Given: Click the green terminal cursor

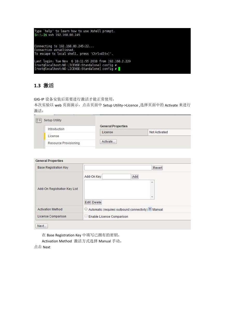Looking at the screenshot, I should tap(119, 69).
